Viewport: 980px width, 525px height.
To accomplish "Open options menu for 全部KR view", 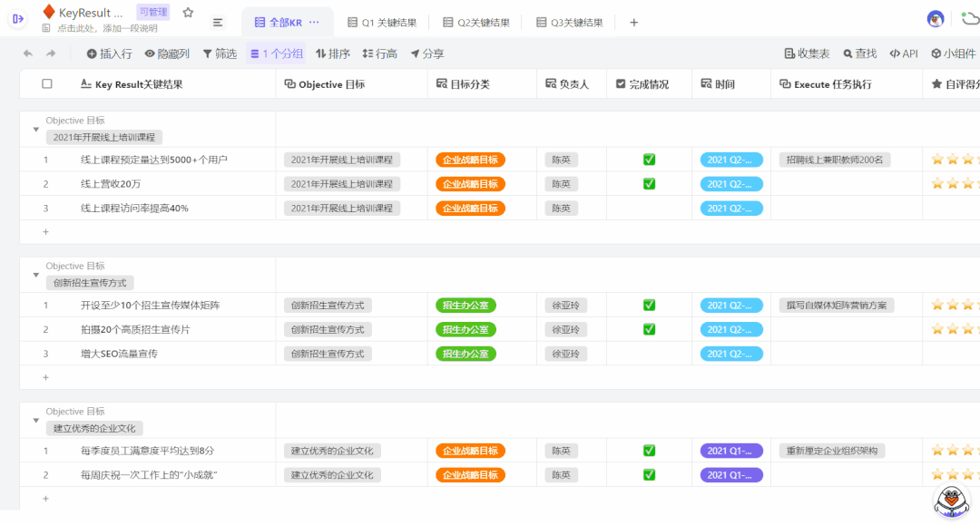I will coord(314,23).
